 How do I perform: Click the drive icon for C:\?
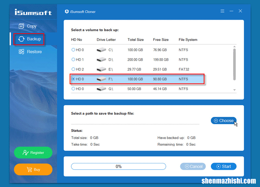101,50
